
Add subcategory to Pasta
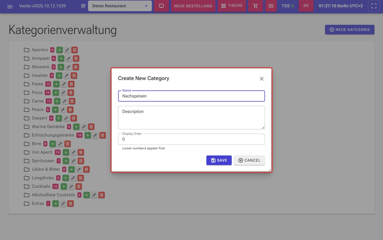(x=56, y=84)
